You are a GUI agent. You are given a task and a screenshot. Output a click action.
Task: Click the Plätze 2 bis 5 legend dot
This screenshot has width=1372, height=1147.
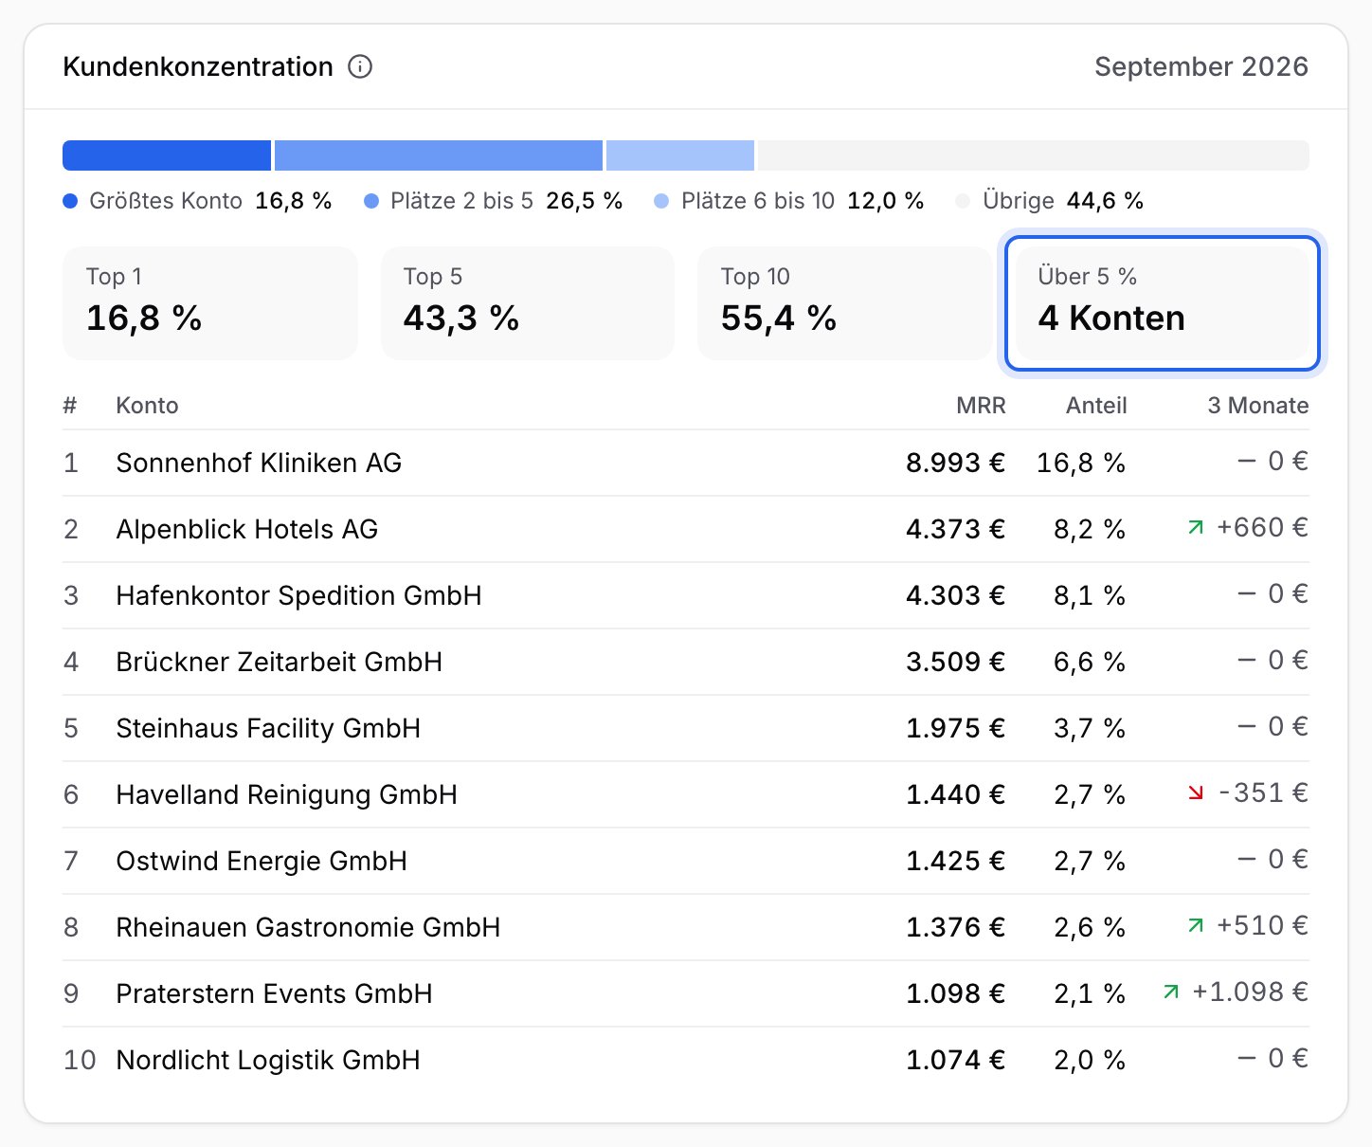click(x=371, y=201)
